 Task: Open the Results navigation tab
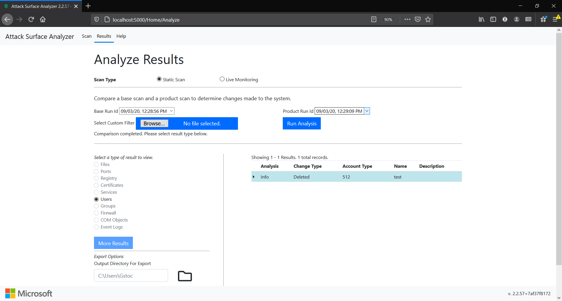click(104, 36)
